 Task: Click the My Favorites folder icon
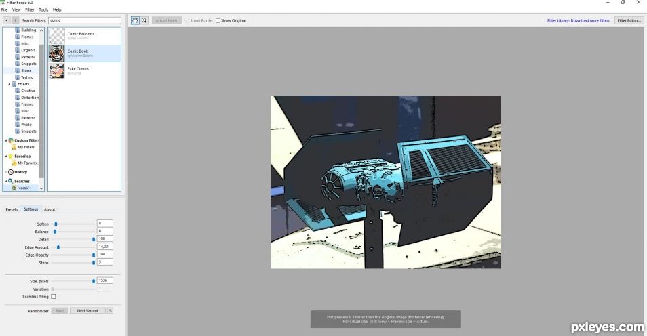coord(14,163)
